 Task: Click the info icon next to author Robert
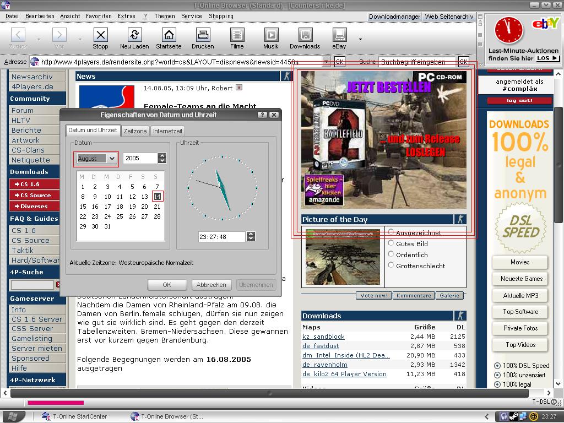coord(239,88)
